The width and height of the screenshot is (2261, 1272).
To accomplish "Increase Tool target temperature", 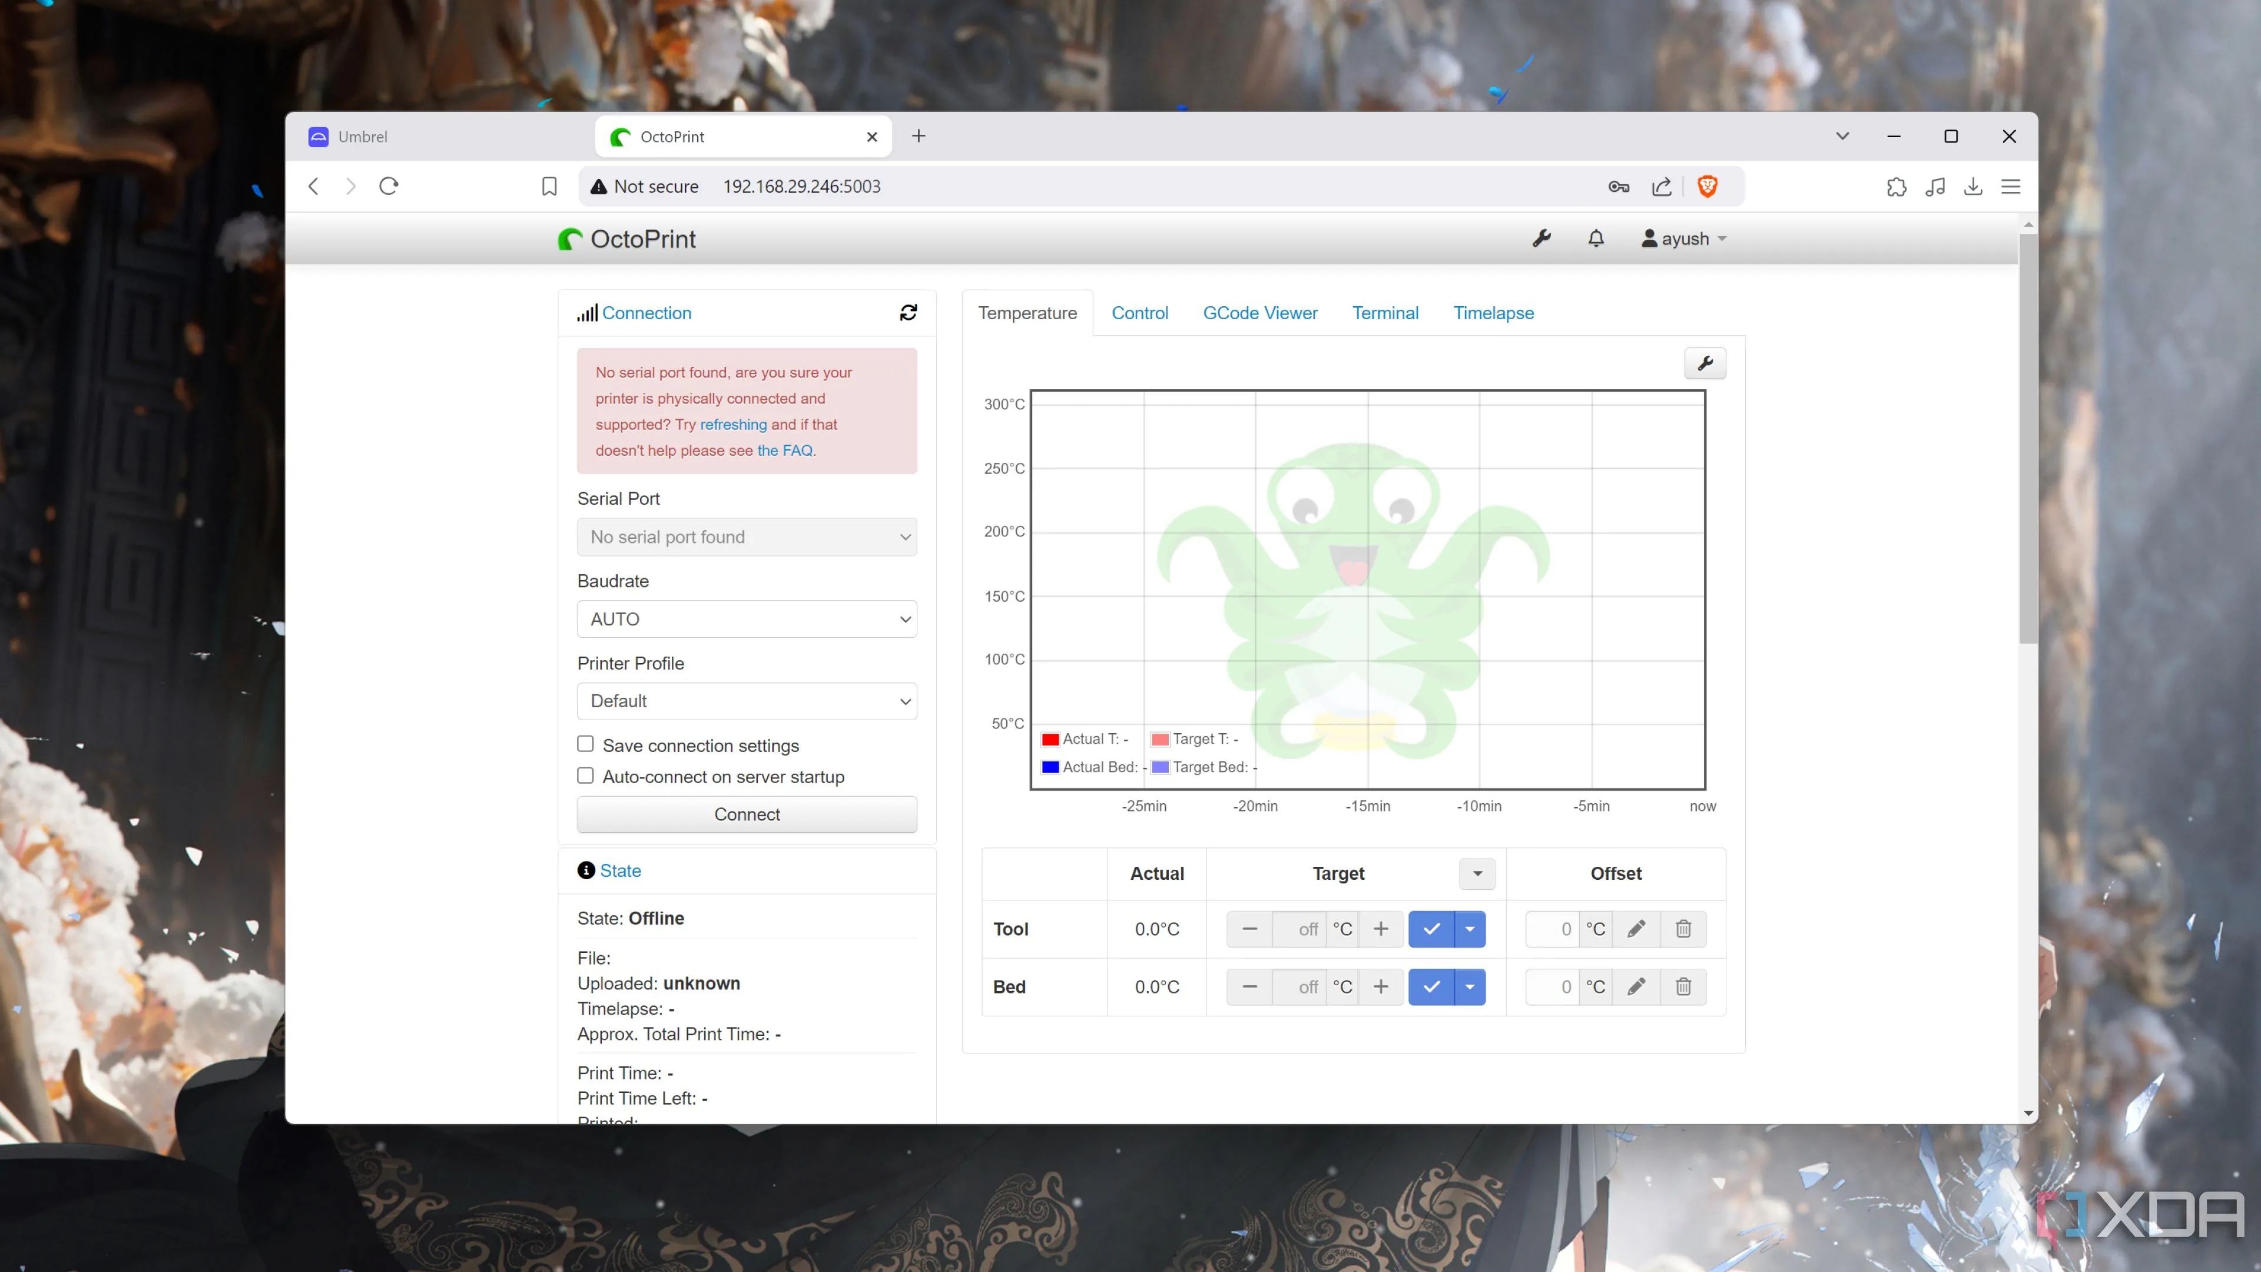I will pyautogui.click(x=1381, y=929).
